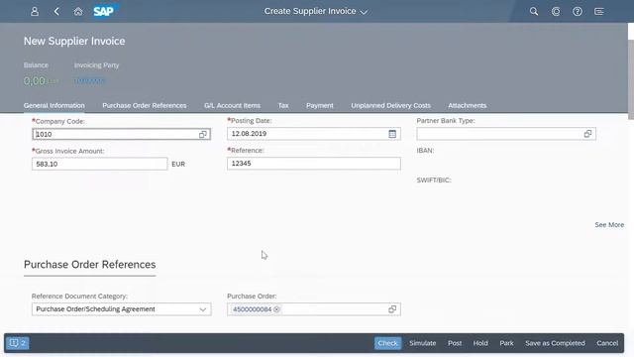Click the Cancel button
The width and height of the screenshot is (634, 357).
click(607, 343)
